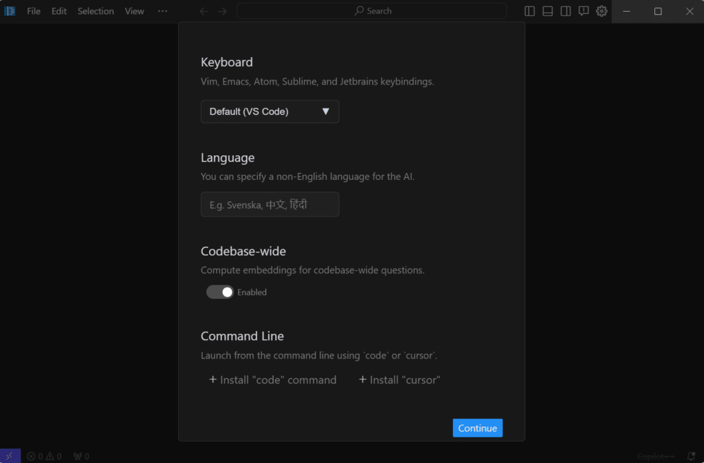Image resolution: width=704 pixels, height=463 pixels.
Task: Click the go forward arrow
Action: [222, 11]
